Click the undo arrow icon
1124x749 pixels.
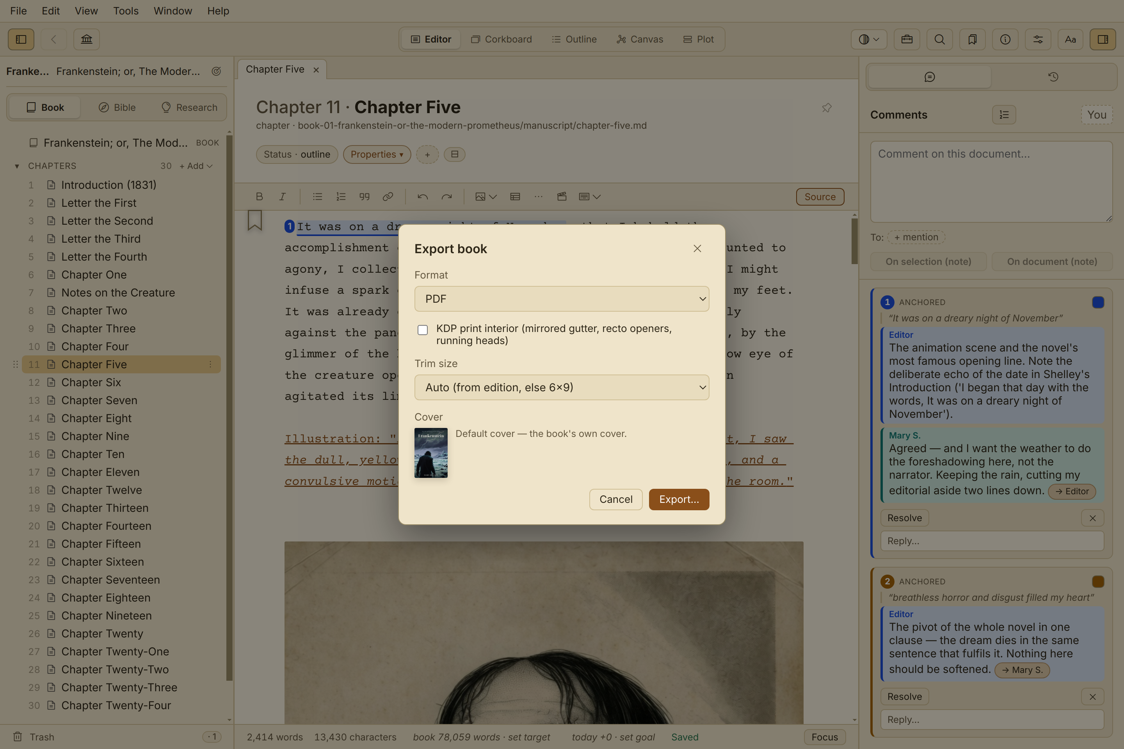(x=422, y=196)
